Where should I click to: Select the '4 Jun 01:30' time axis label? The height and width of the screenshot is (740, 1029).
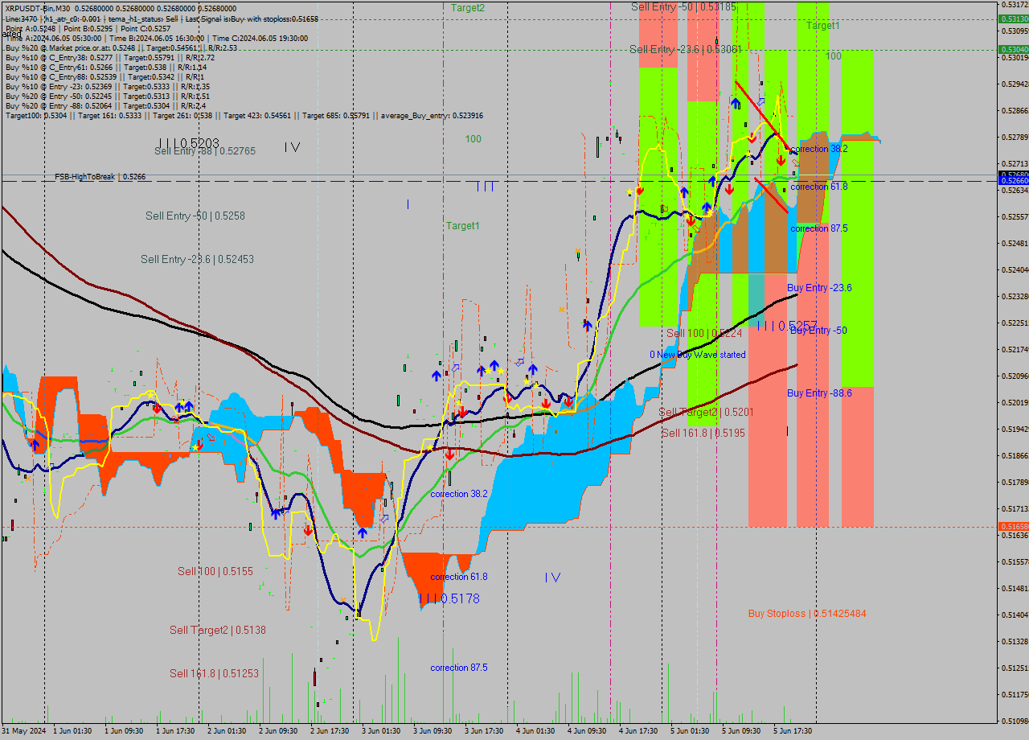[x=535, y=731]
